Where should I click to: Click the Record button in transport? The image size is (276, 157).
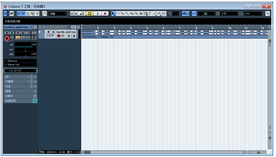tap(105, 13)
